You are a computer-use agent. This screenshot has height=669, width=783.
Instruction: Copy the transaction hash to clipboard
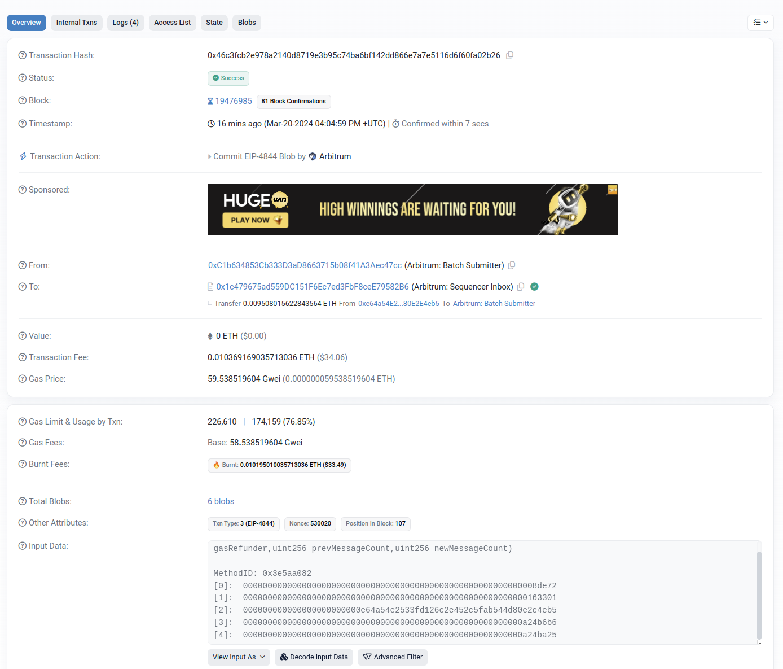tap(509, 55)
